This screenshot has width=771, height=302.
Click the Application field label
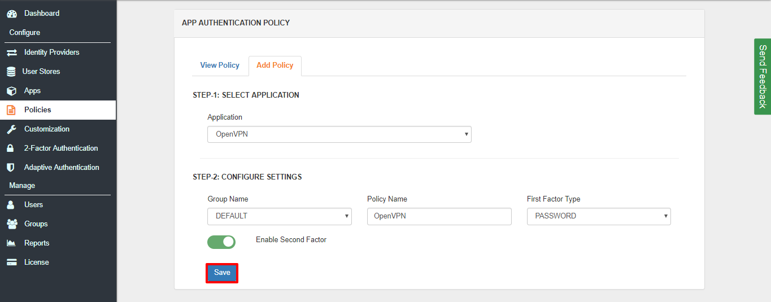(x=225, y=117)
